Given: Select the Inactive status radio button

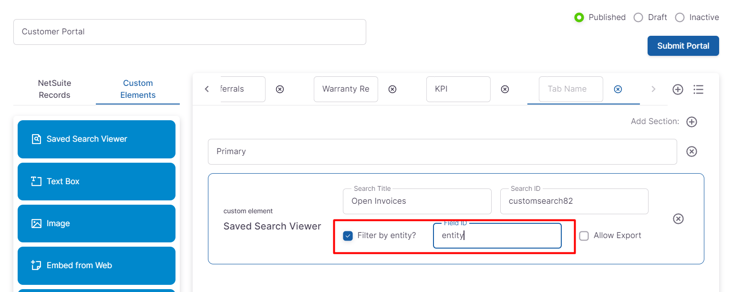Looking at the screenshot, I should coord(680,18).
